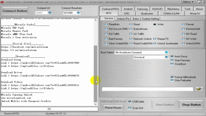This screenshot has height=116, width=206.
Task: Toggle the USBCable checkbox
Action: point(136,102)
